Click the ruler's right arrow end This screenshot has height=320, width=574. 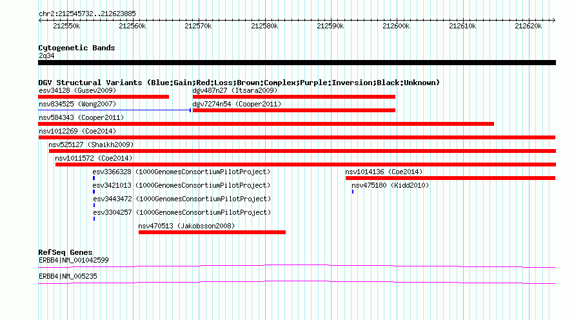pos(554,20)
